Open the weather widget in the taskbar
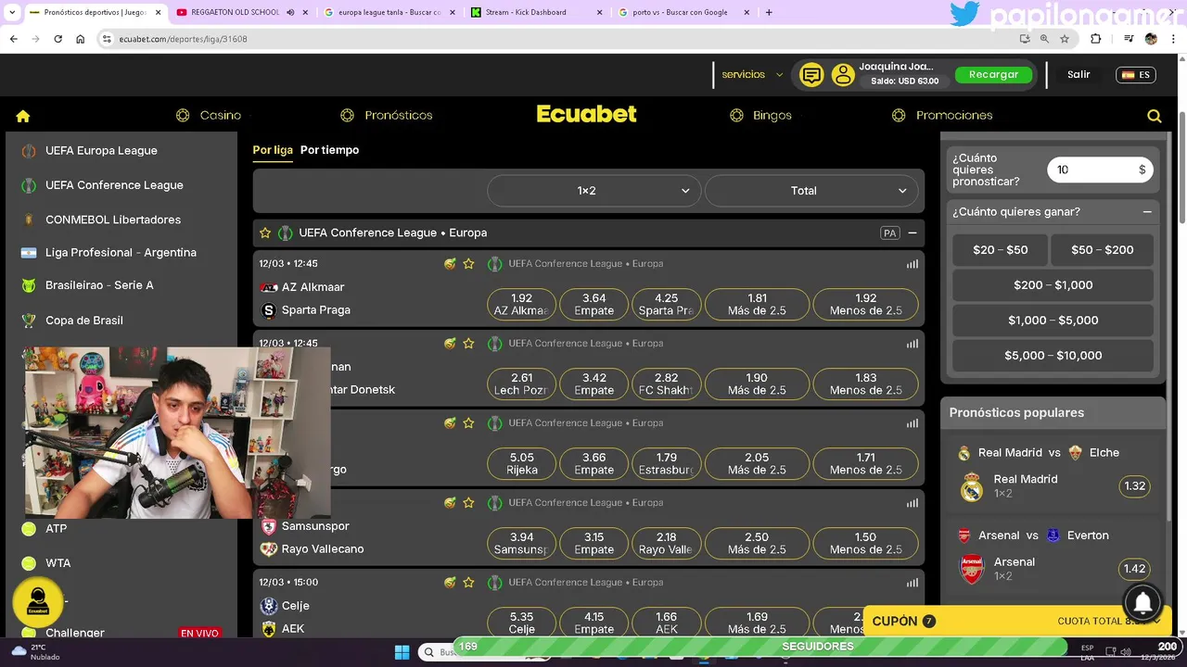This screenshot has height=667, width=1187. tap(37, 652)
